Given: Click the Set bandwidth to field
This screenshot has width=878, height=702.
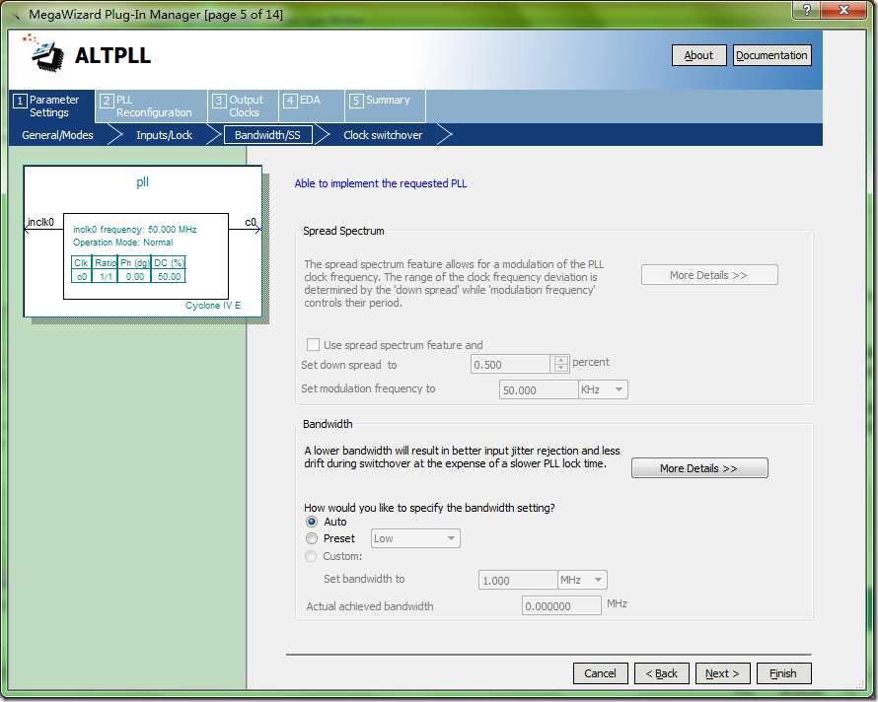Looking at the screenshot, I should pyautogui.click(x=518, y=580).
